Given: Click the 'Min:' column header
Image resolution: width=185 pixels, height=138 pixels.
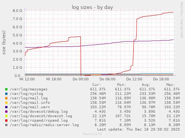Looking at the screenshot, I should pos(121,85).
